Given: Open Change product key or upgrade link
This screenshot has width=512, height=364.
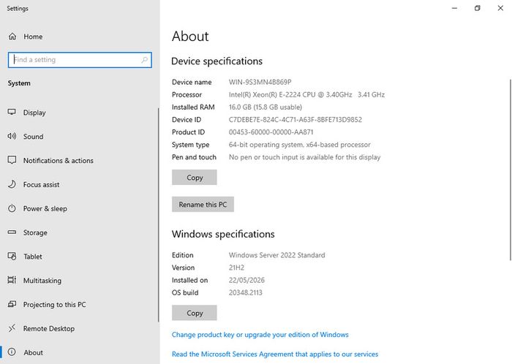Looking at the screenshot, I should (x=260, y=335).
